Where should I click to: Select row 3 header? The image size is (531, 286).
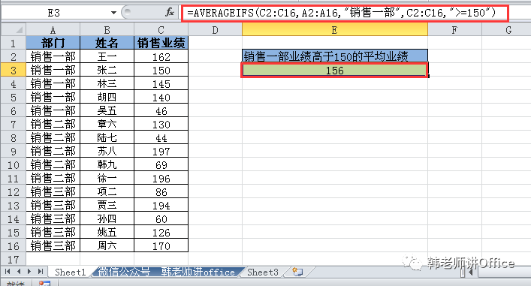tap(14, 70)
